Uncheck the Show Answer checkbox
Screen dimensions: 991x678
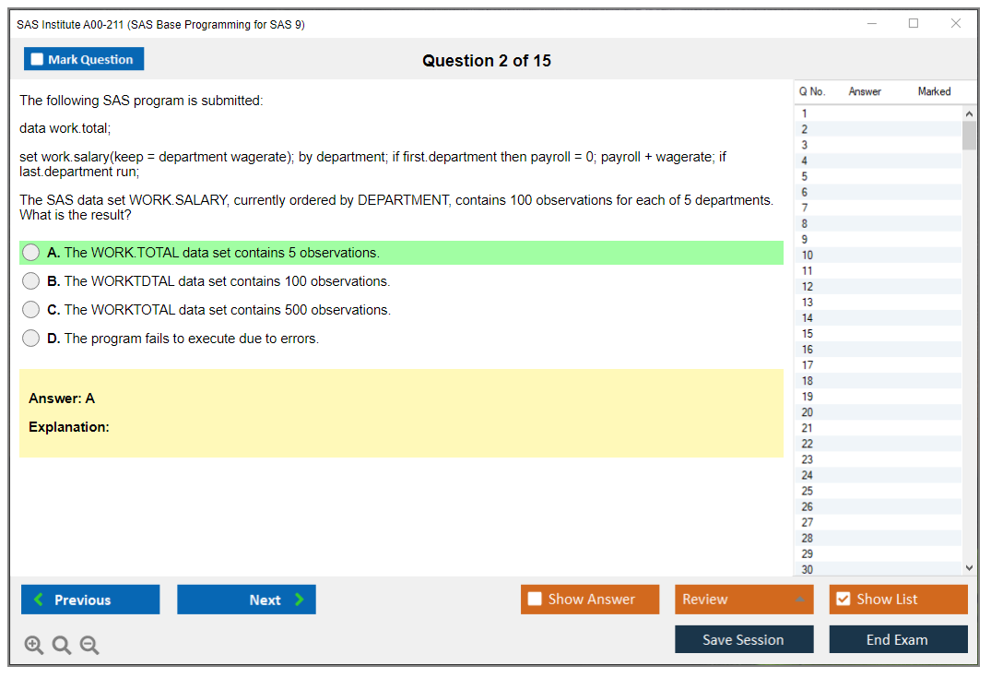click(535, 600)
